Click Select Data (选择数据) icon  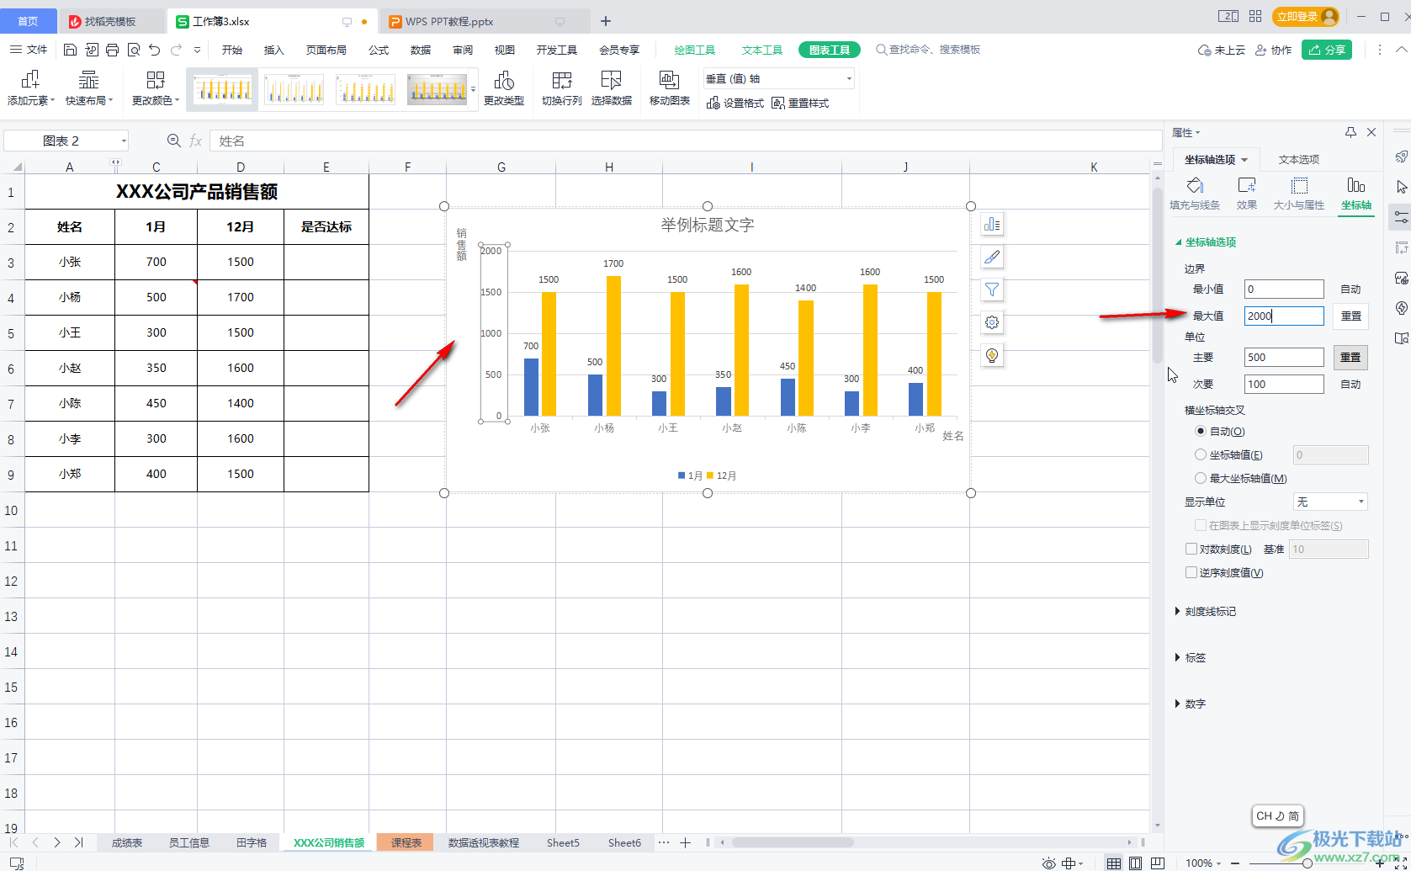[x=612, y=88]
